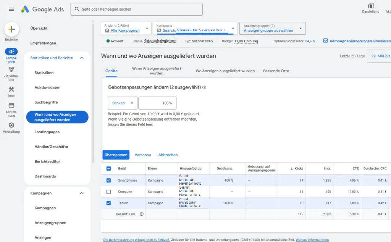The width and height of the screenshot is (391, 242).
Task: Click help icon in Gesamt row
Action: tap(142, 214)
